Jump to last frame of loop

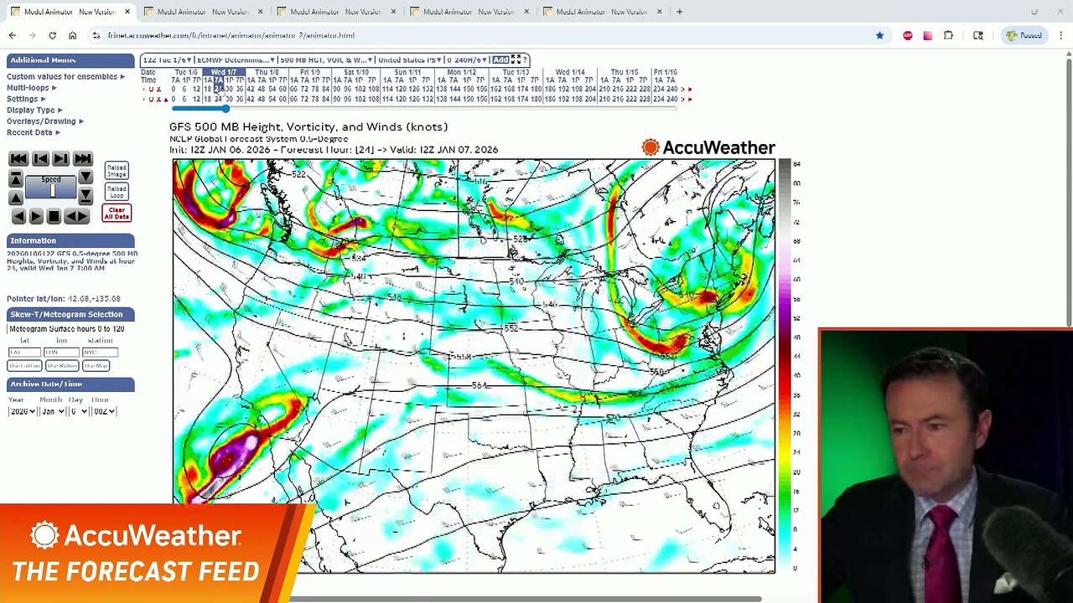[82, 159]
